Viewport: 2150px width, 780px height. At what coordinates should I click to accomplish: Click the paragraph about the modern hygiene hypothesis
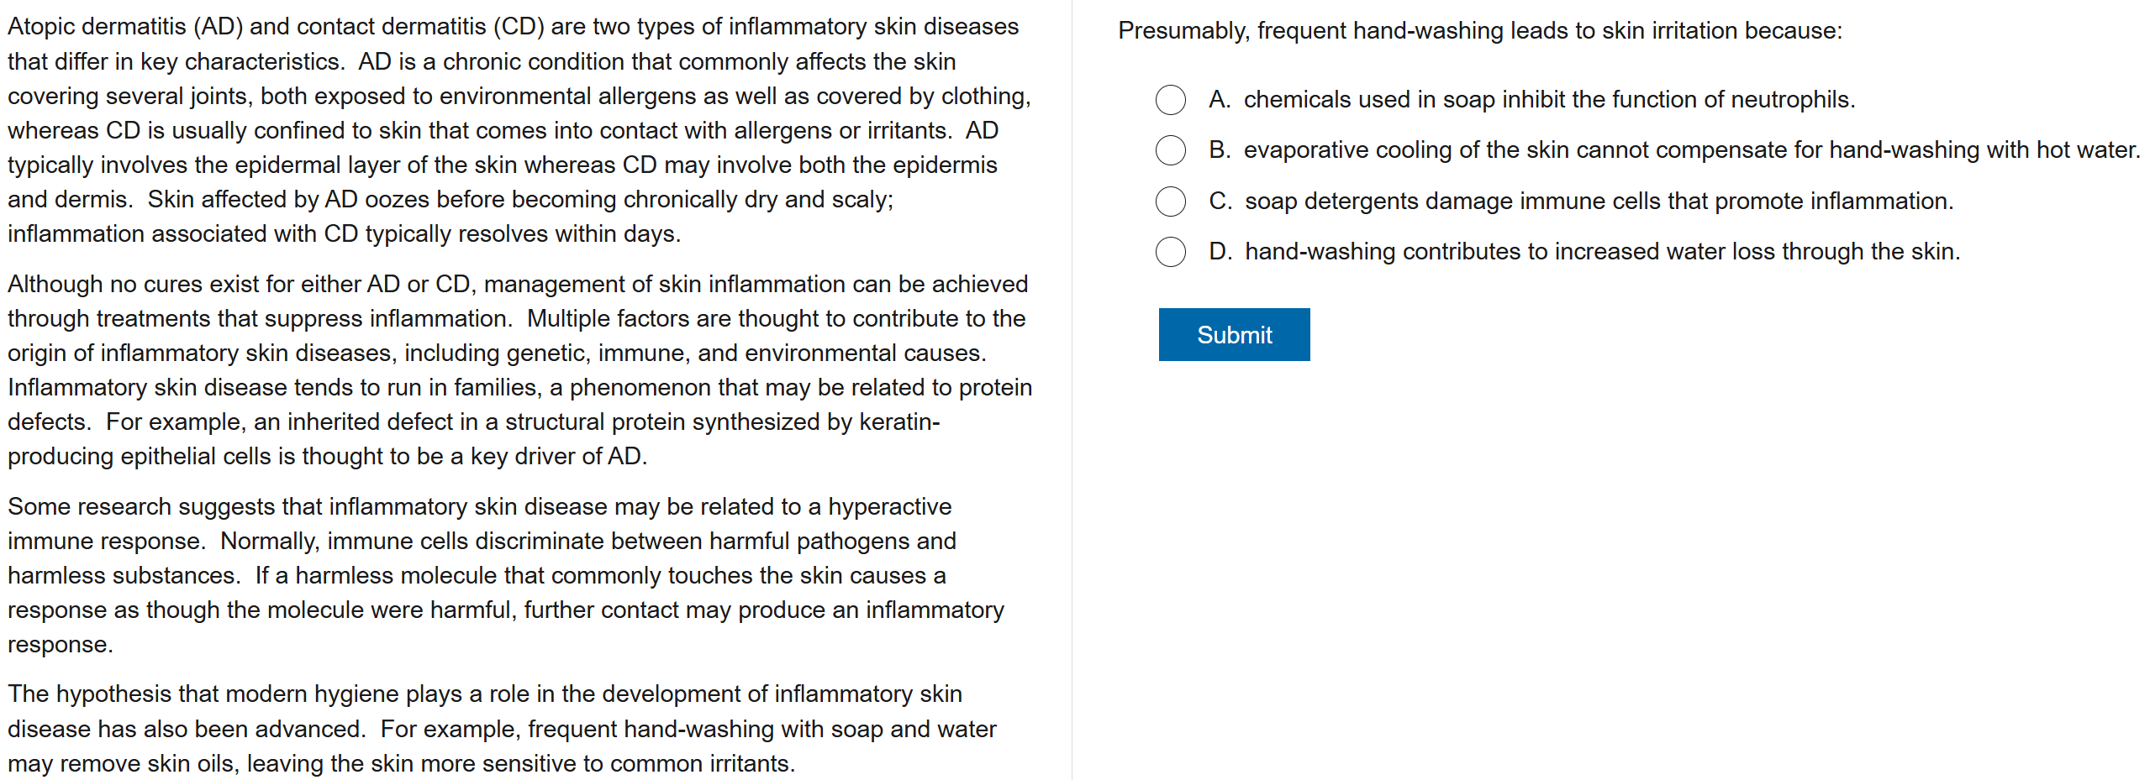point(502,729)
